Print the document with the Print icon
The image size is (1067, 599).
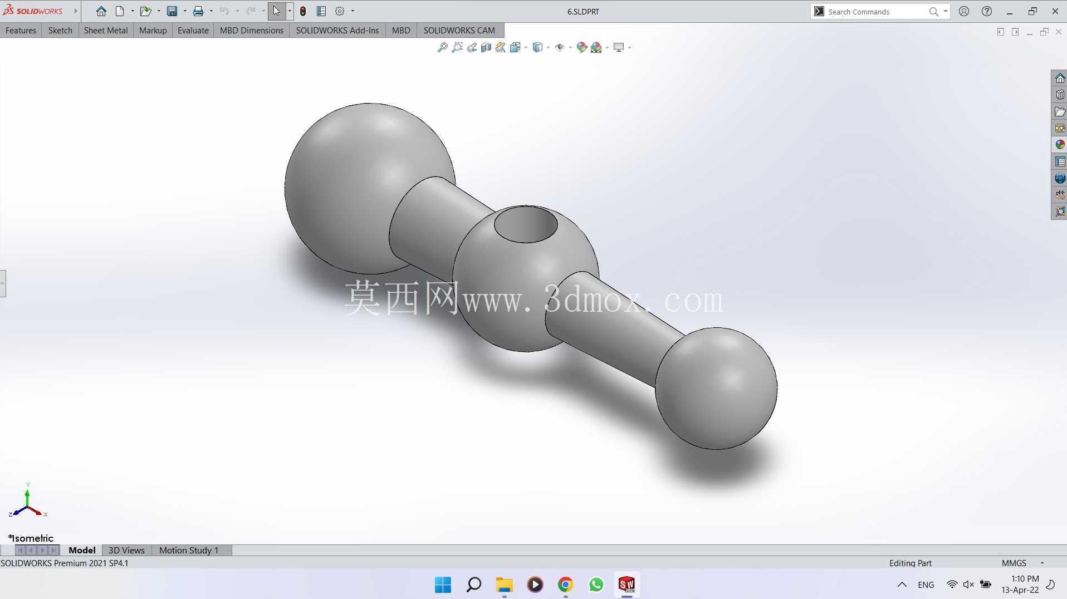pos(198,11)
